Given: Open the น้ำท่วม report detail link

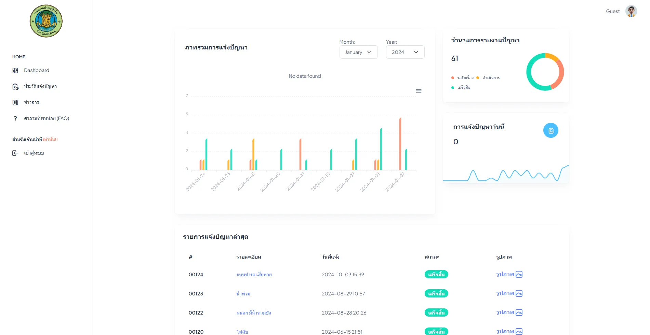Looking at the screenshot, I should (243, 294).
